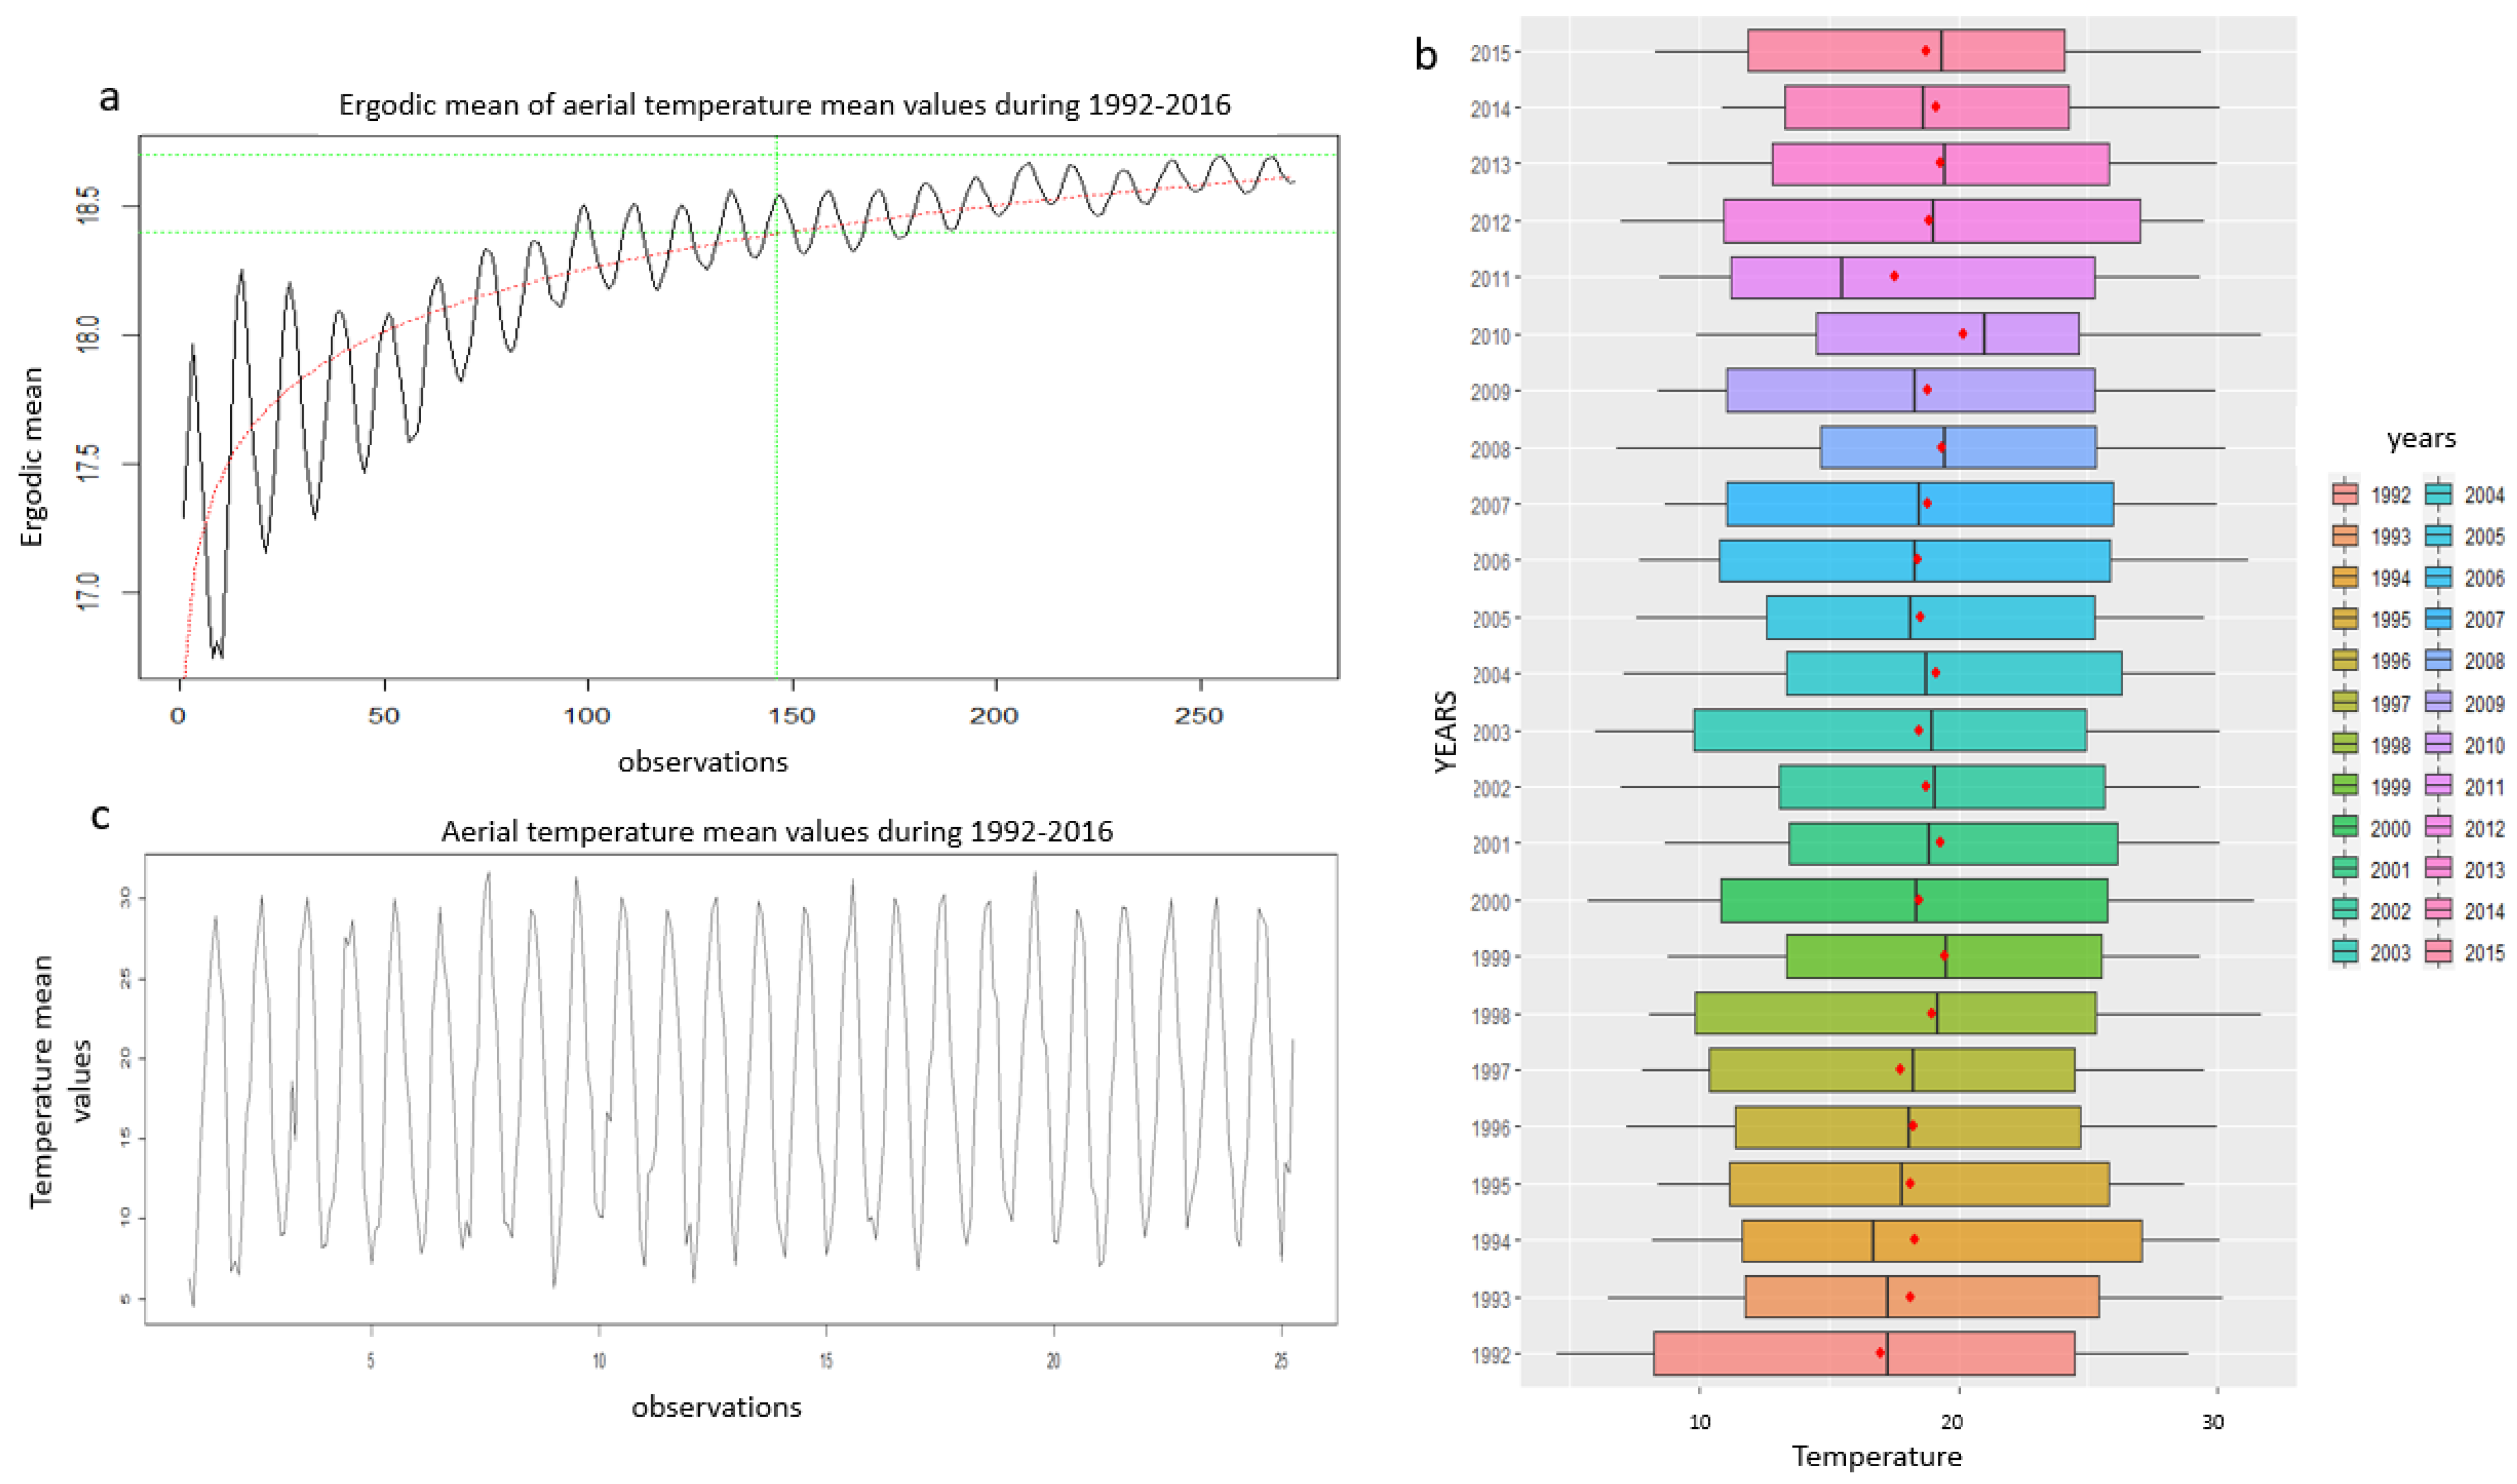Click panel label 'c'

click(x=100, y=817)
